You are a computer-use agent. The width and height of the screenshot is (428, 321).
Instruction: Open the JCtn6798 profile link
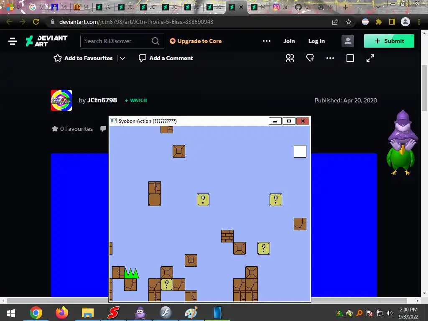pos(102,100)
